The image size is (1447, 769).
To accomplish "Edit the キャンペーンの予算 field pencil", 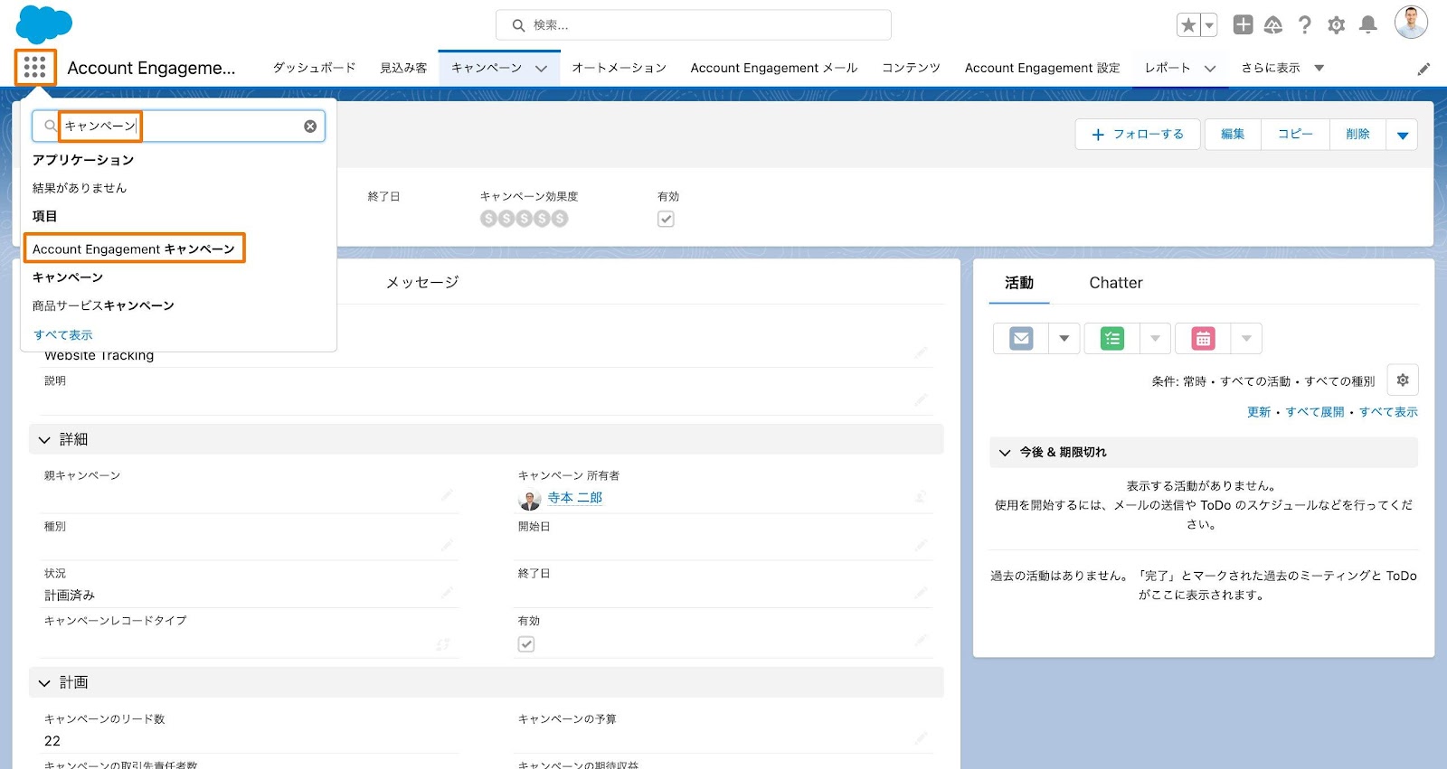I will coord(921,738).
